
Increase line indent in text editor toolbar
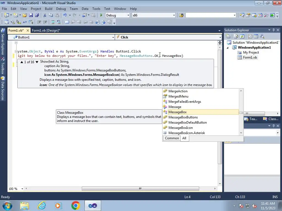tap(45, 22)
